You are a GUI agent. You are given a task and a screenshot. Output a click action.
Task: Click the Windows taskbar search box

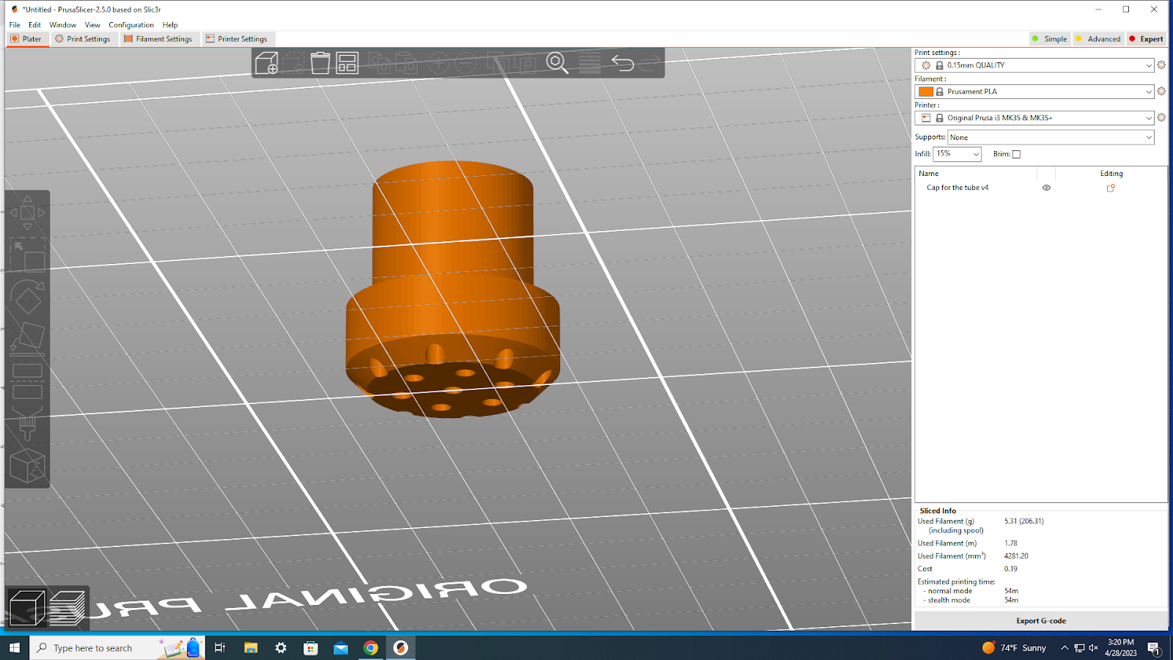[x=117, y=648]
